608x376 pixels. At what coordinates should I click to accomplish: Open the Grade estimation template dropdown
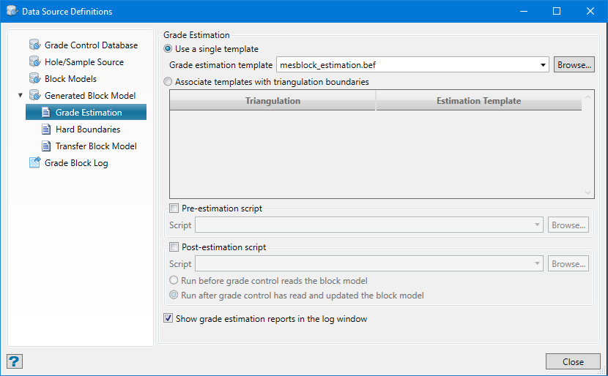pos(543,65)
